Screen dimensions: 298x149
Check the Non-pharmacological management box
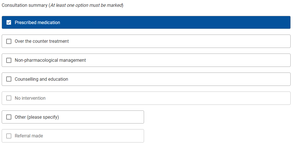pyautogui.click(x=9, y=60)
